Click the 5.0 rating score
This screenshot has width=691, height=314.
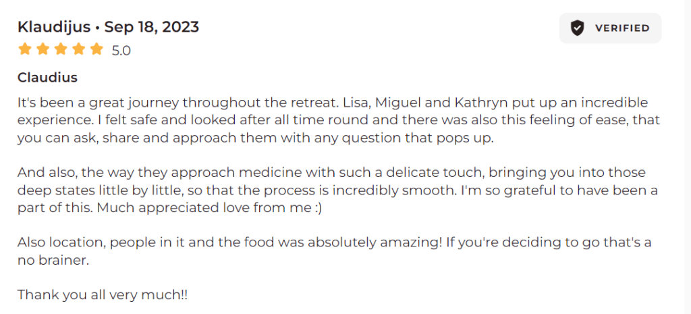pos(121,50)
